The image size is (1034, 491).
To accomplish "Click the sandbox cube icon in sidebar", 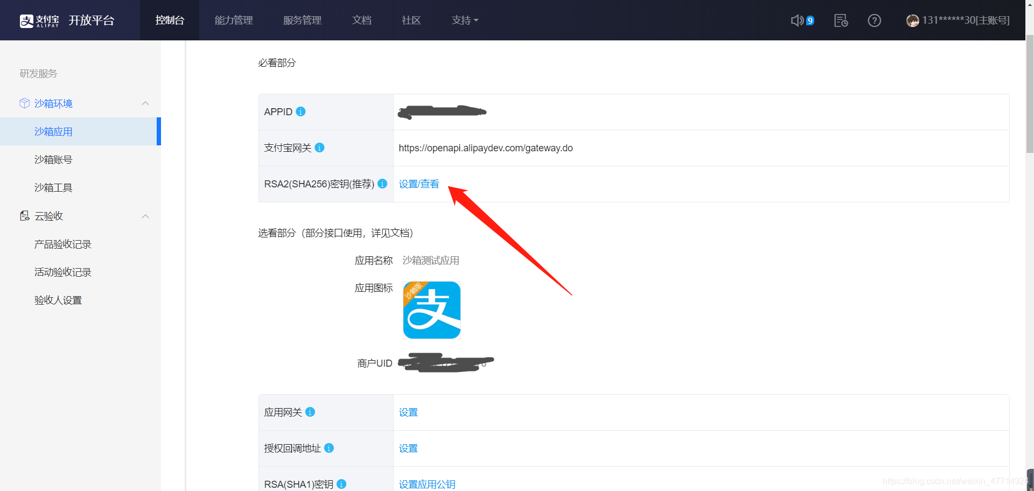I will pyautogui.click(x=24, y=103).
